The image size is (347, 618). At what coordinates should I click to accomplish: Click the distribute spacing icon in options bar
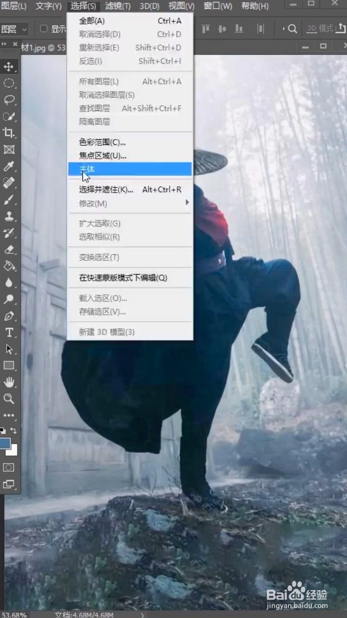(x=261, y=29)
